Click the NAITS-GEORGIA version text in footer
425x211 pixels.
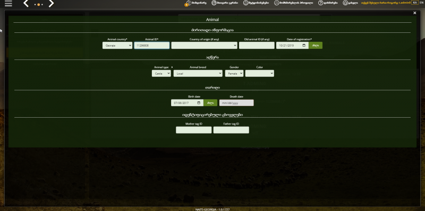pyautogui.click(x=212, y=209)
